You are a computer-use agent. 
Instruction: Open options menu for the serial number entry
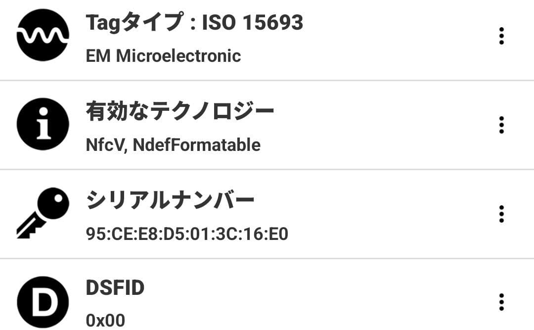pos(501,215)
